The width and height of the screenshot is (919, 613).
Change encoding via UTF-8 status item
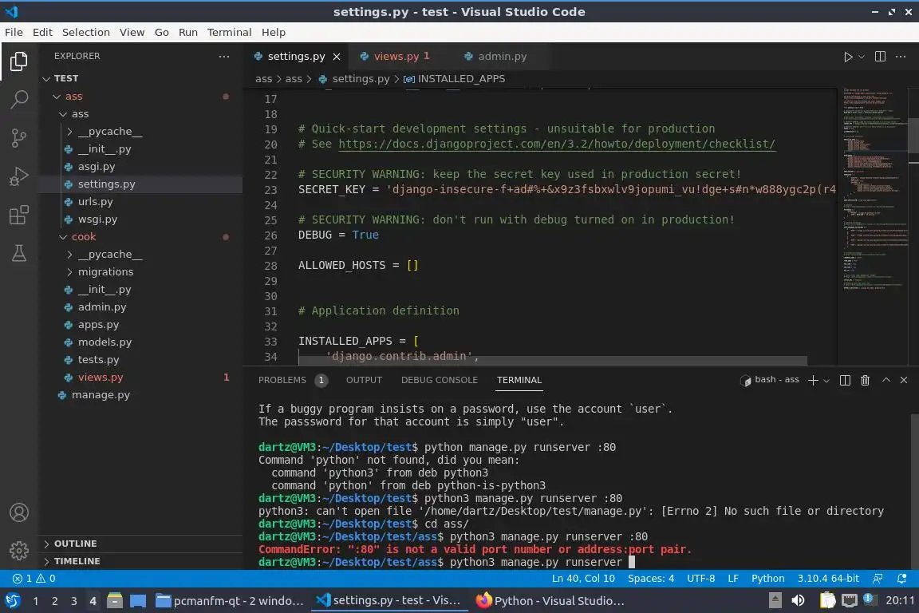(x=700, y=579)
